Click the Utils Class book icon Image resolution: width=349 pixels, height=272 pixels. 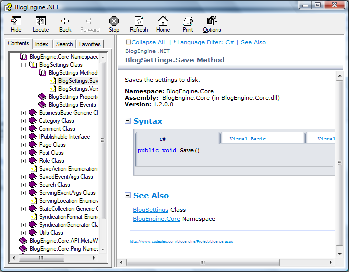pyautogui.click(x=33, y=233)
